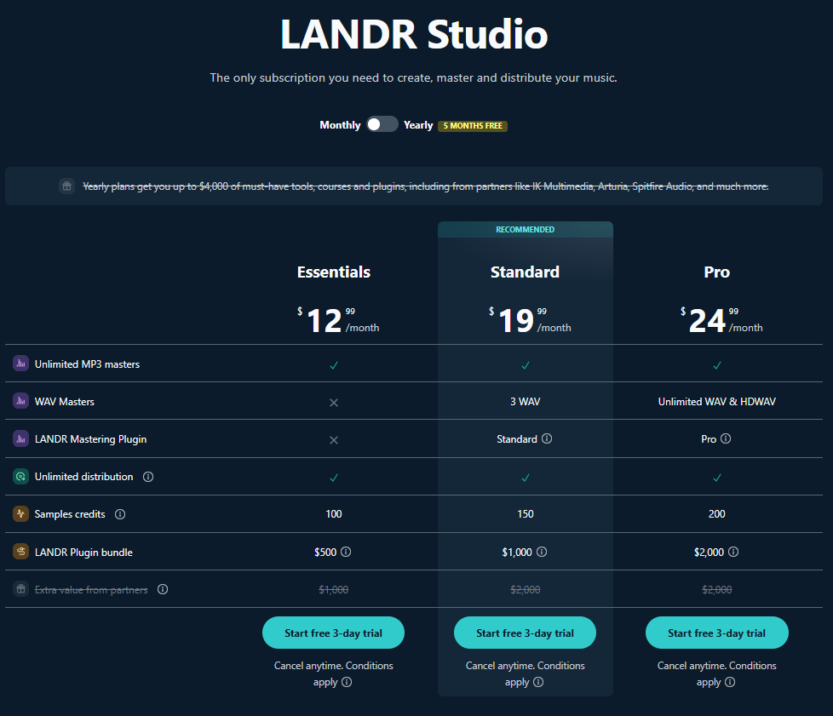Open info icon next to $2,000 plugin bundle

(x=733, y=552)
